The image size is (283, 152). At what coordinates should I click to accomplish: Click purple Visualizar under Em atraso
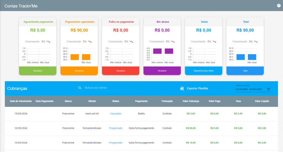162,71
